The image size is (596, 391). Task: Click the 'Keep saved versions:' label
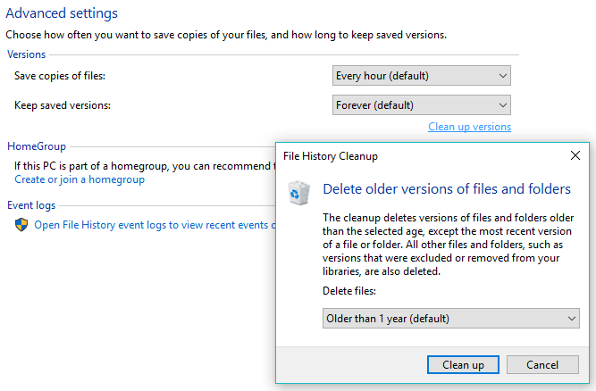[63, 105]
